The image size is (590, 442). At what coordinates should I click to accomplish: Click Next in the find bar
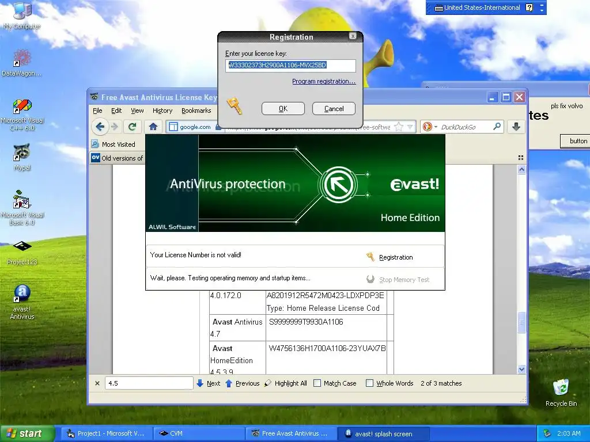[x=209, y=383]
